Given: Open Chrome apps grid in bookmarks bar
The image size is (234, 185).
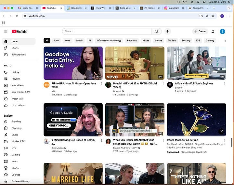Looking at the screenshot, I should (4, 23).
